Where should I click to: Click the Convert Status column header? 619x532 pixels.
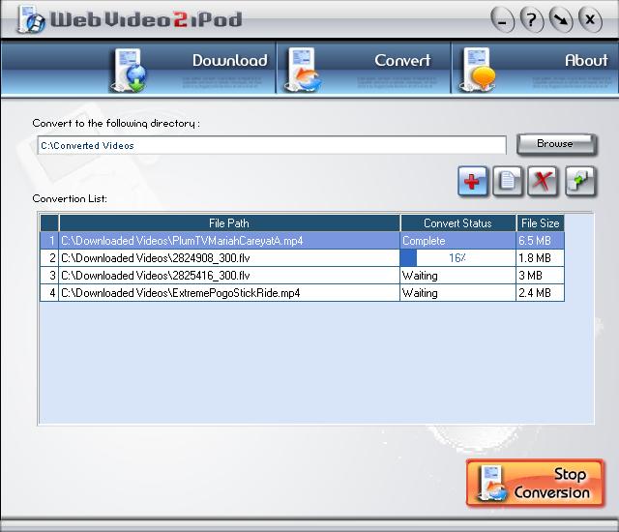[x=457, y=223]
